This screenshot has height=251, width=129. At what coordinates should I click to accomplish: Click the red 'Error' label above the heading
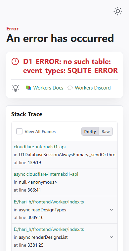[13, 29]
